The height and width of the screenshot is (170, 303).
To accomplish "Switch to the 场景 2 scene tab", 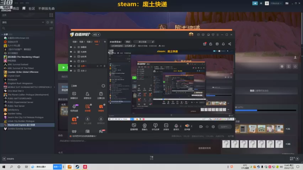I will (x=89, y=42).
